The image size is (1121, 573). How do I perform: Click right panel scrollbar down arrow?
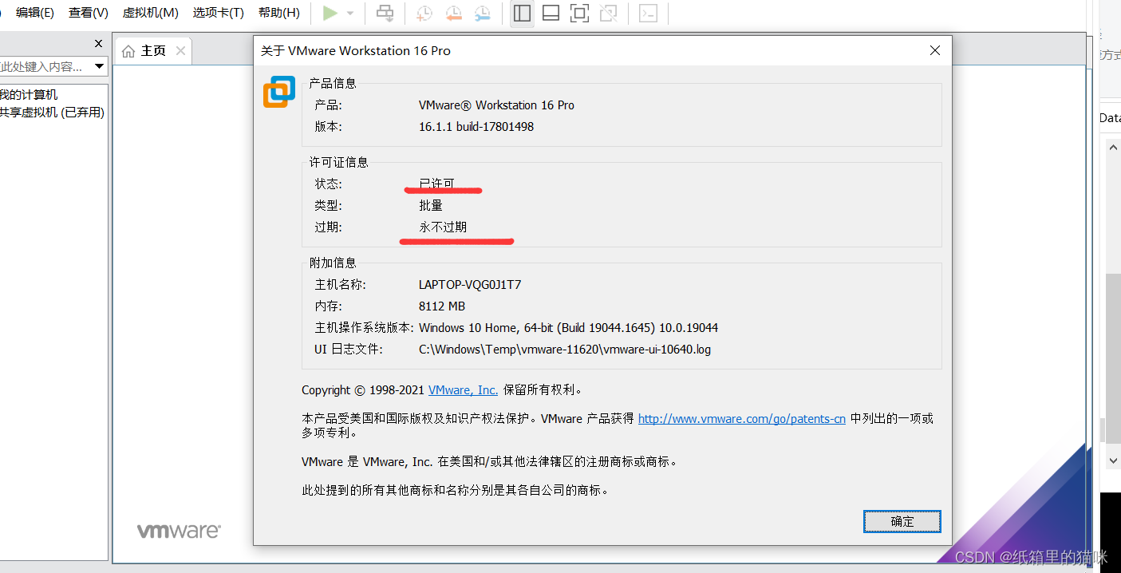click(1113, 460)
